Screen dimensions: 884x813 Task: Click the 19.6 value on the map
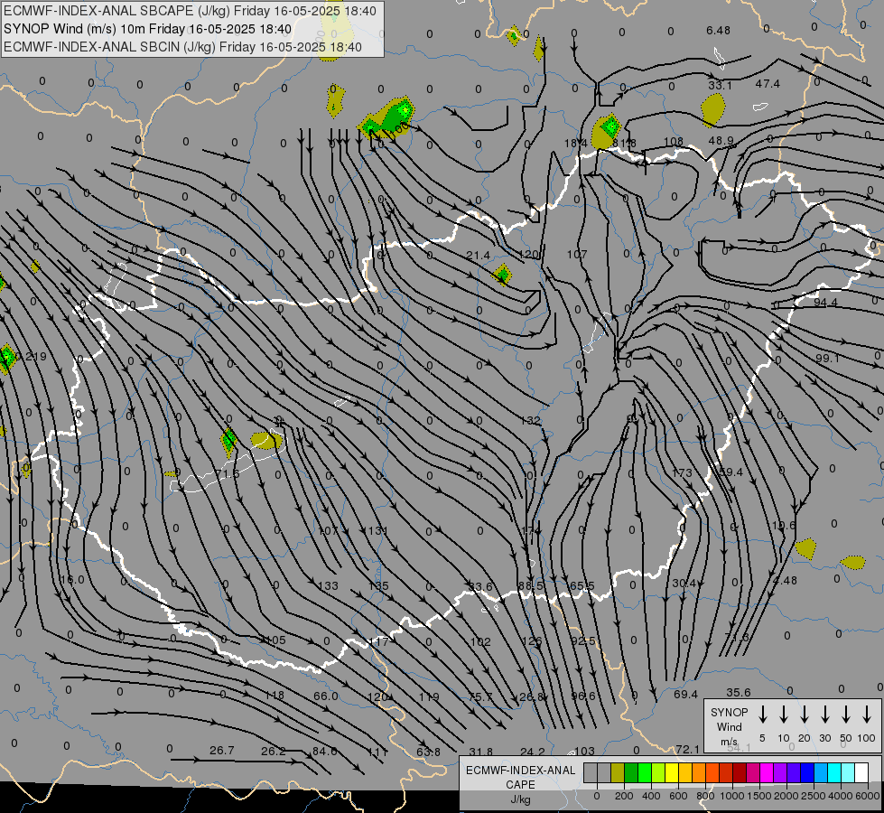pos(784,525)
